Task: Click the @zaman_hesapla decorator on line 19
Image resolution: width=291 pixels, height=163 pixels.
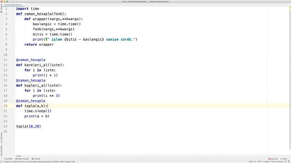Action: (x=30, y=101)
